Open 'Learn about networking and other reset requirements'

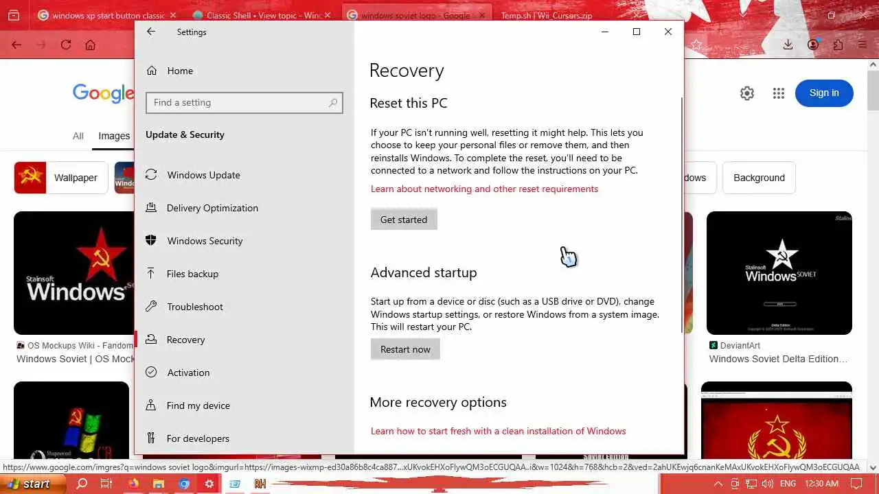pyautogui.click(x=484, y=189)
